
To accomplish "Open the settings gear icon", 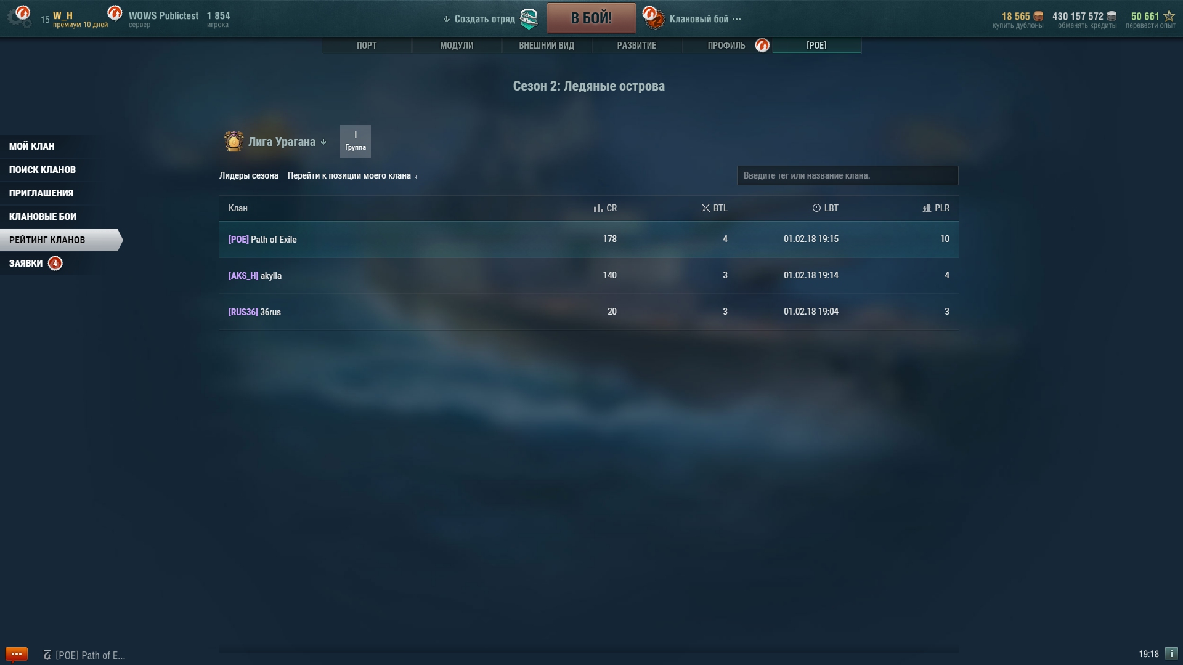I will [19, 17].
